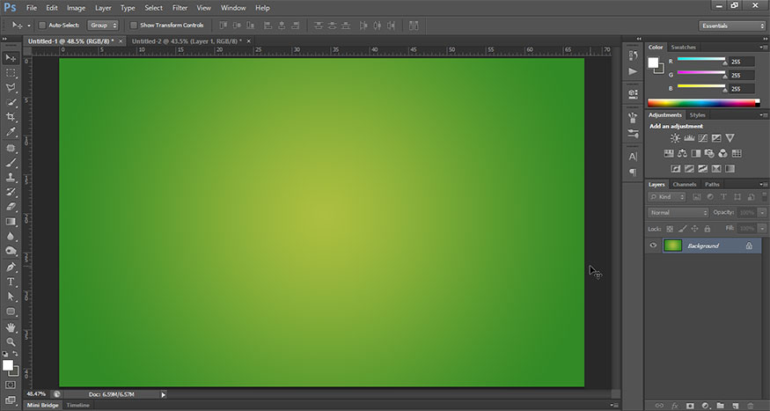
Task: Create a new group folder
Action: coord(720,406)
